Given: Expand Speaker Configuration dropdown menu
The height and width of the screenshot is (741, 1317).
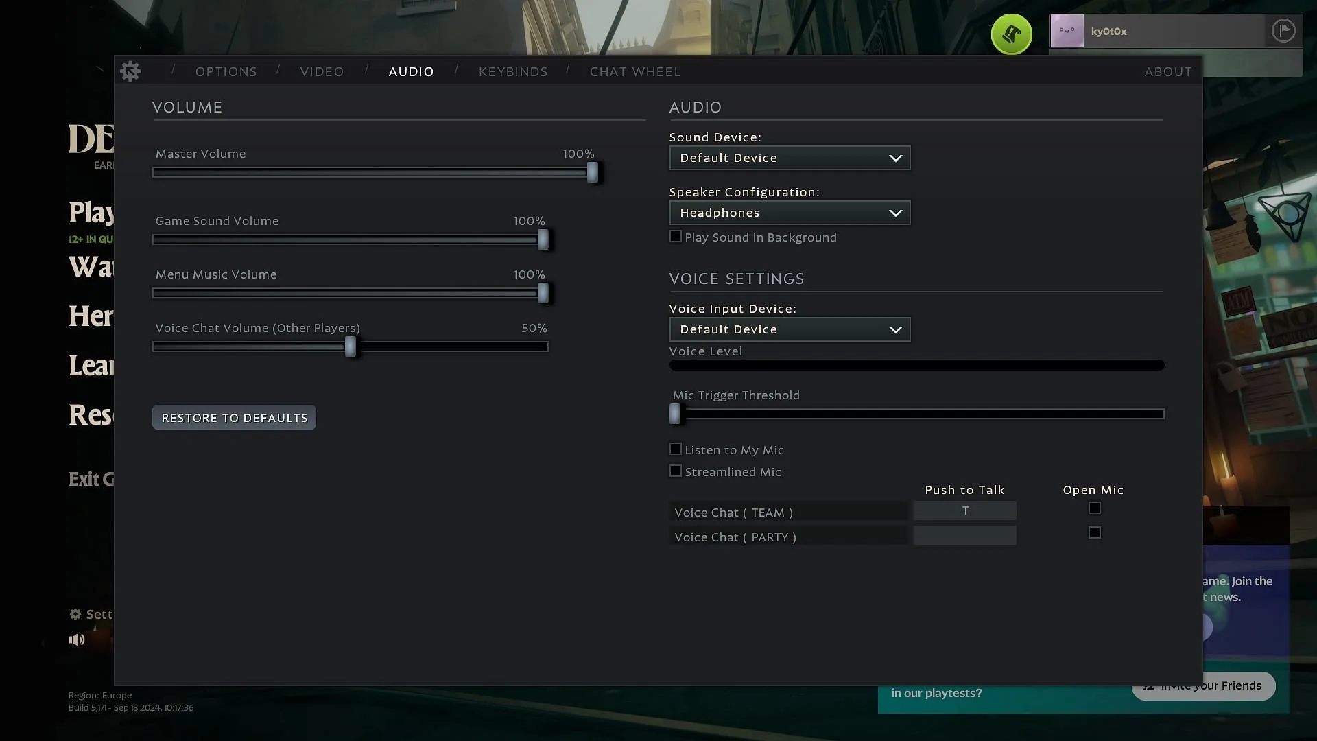Looking at the screenshot, I should point(790,212).
